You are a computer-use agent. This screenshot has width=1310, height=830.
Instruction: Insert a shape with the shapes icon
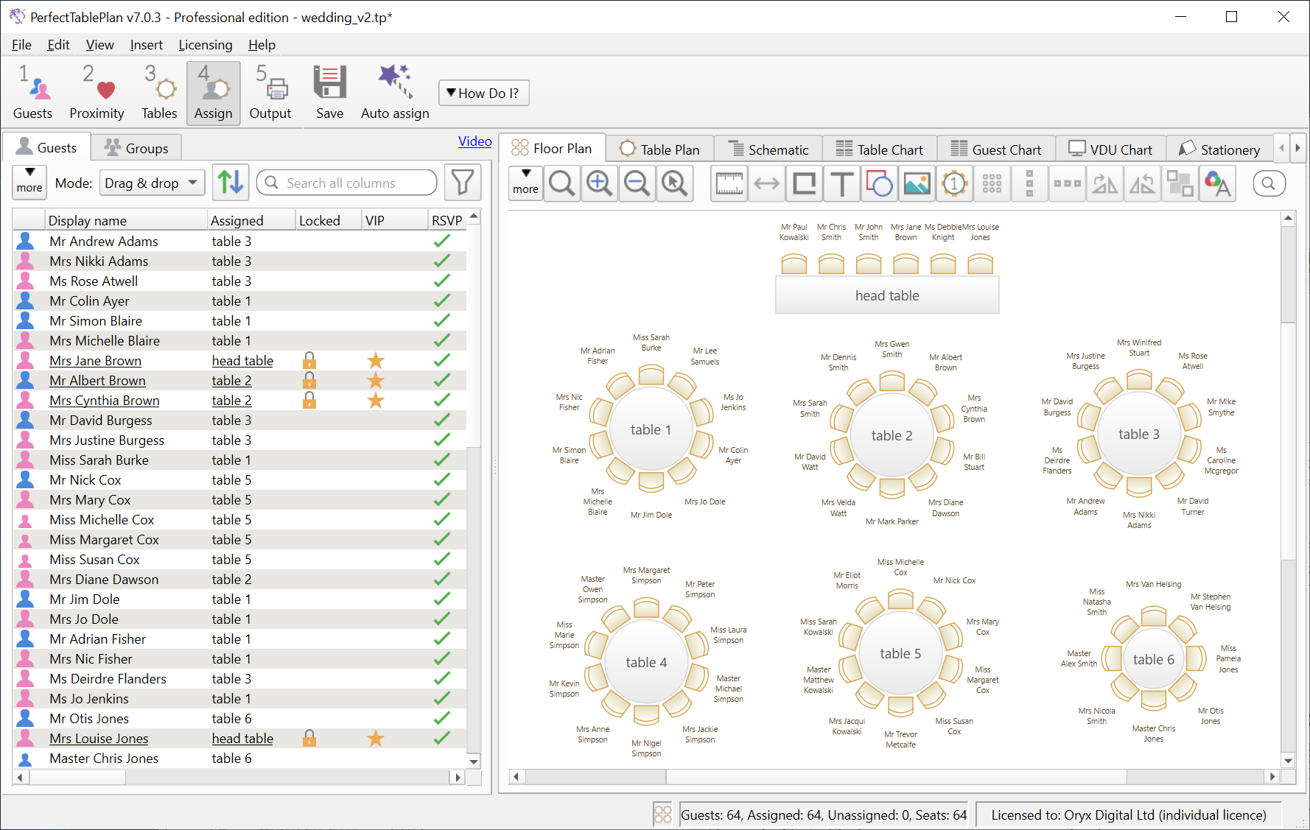880,184
